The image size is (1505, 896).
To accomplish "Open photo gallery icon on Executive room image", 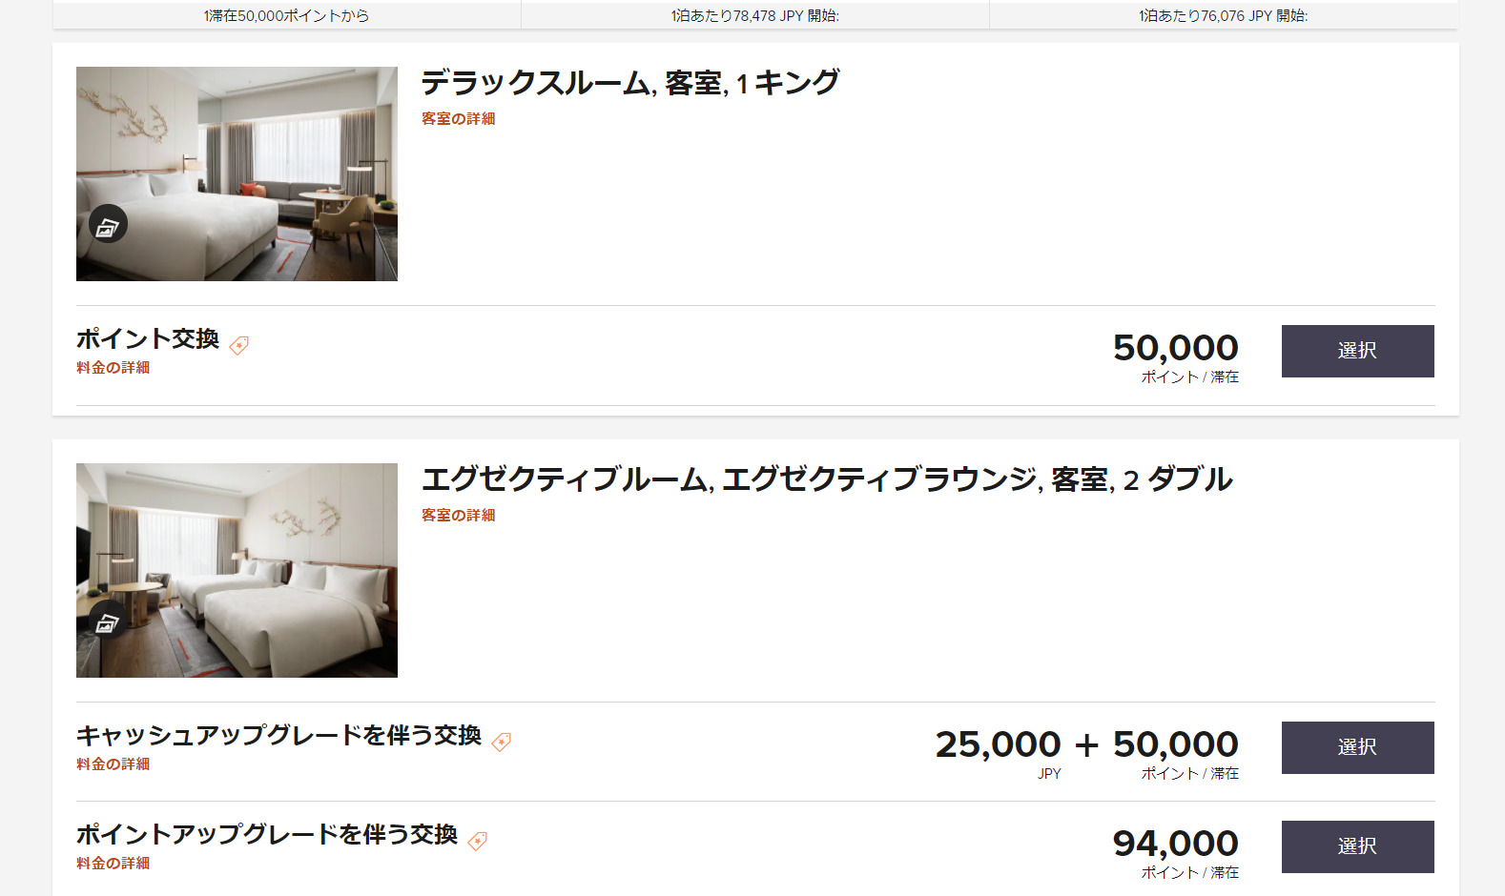I will pyautogui.click(x=108, y=621).
